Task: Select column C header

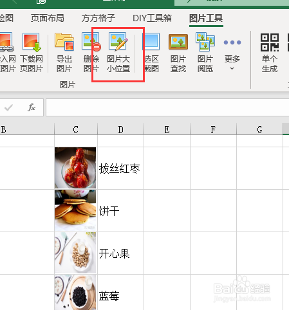Action: (x=76, y=129)
